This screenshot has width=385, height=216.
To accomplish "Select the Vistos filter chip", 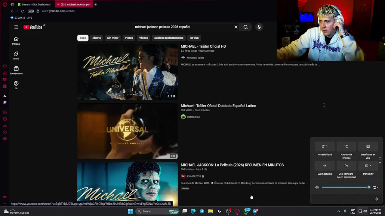I will point(129,38).
